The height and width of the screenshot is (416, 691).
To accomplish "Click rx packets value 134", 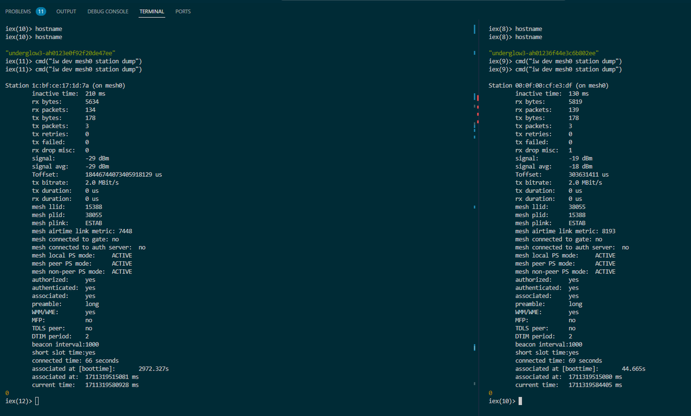I will 90,109.
